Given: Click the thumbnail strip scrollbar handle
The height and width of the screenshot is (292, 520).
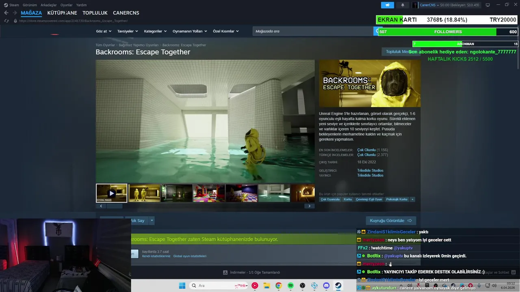Looking at the screenshot, I should click(x=114, y=206).
